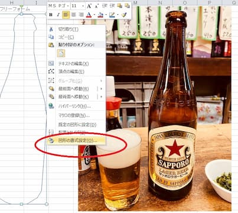Toggle right text alignment
The image size is (238, 213).
coord(81,15)
